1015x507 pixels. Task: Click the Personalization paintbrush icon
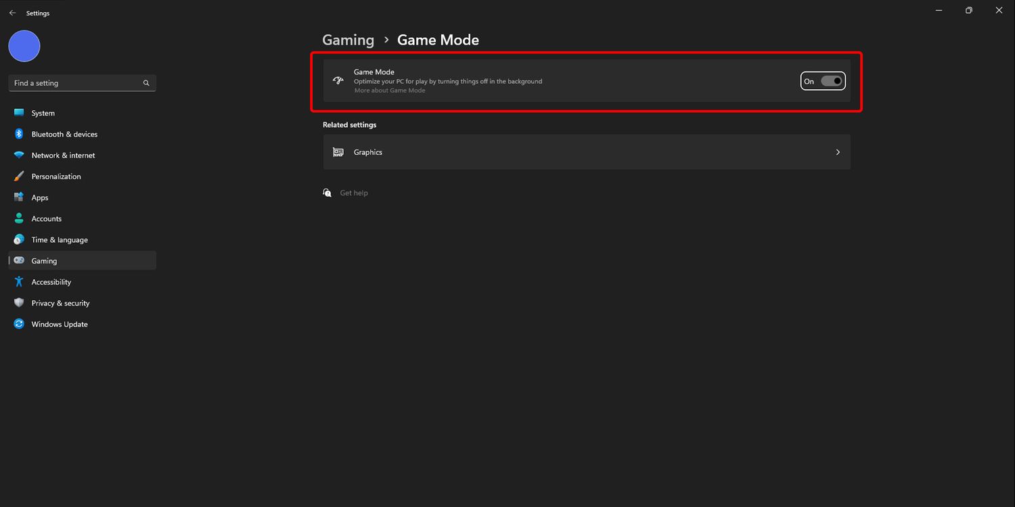click(19, 176)
